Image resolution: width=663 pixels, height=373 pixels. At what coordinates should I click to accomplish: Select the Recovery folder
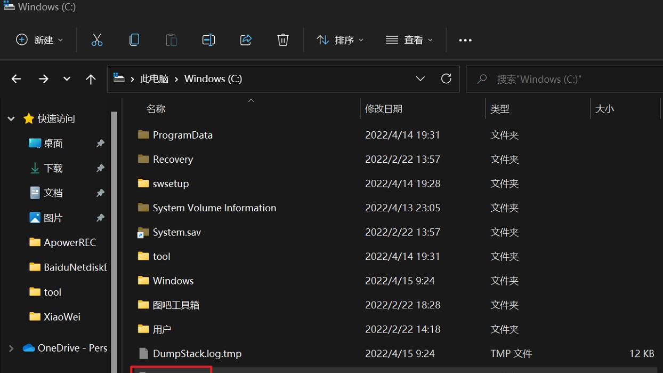(173, 159)
